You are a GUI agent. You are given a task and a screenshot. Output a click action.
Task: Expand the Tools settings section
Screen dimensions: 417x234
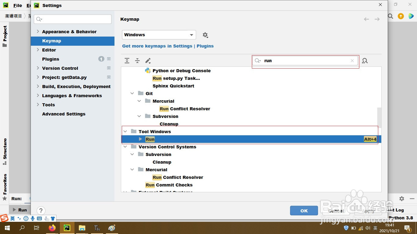pyautogui.click(x=38, y=105)
